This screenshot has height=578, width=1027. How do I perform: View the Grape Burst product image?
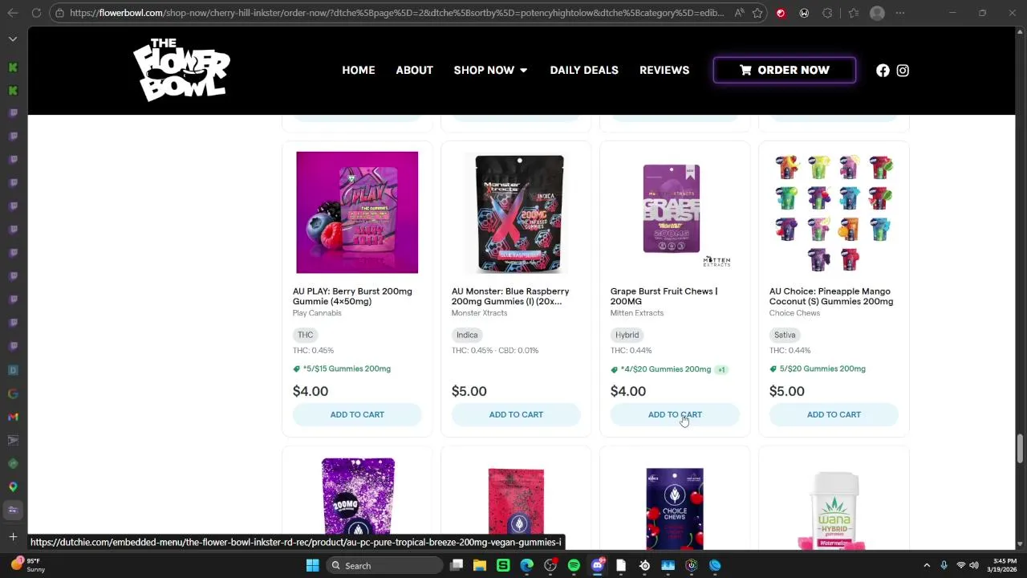pyautogui.click(x=675, y=212)
